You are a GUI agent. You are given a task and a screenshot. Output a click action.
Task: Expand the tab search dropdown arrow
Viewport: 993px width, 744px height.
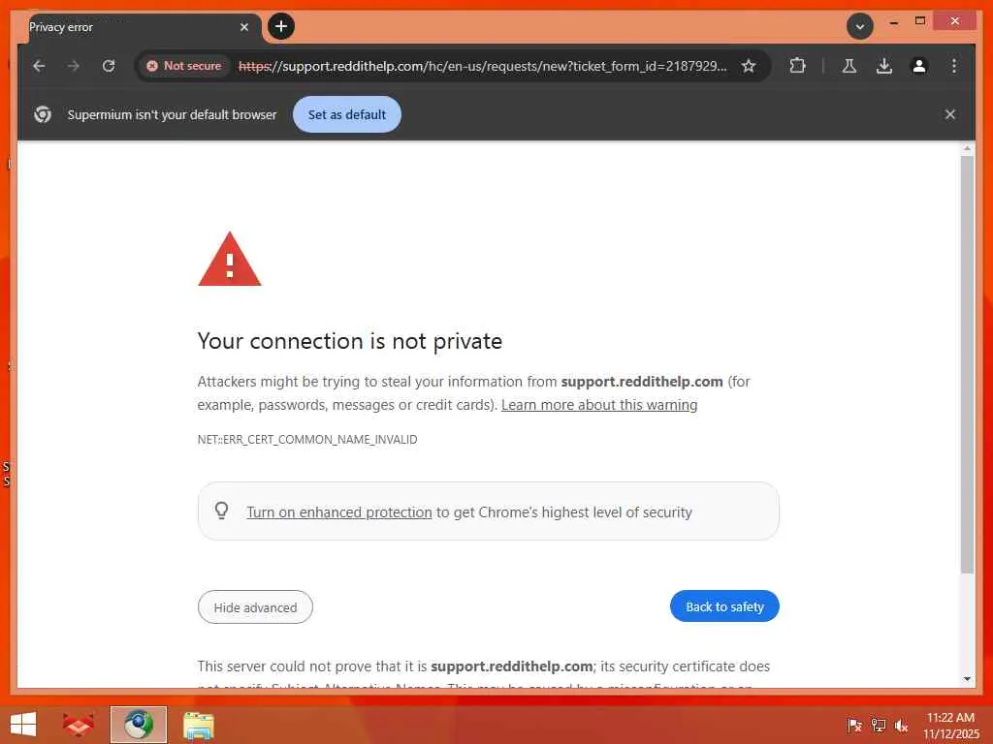(859, 26)
